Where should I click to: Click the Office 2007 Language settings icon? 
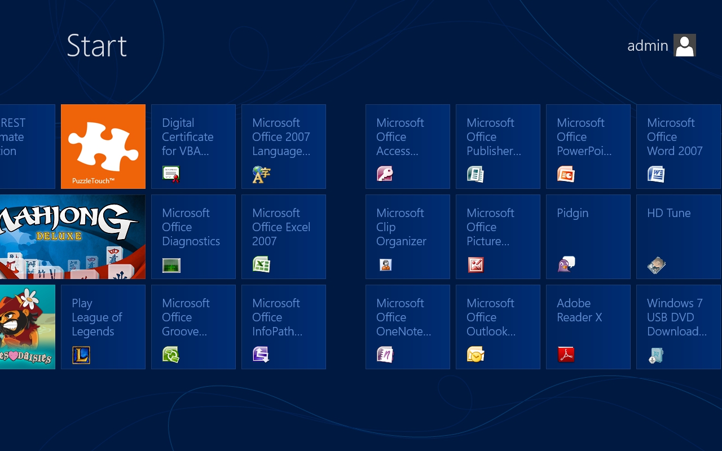tap(261, 175)
